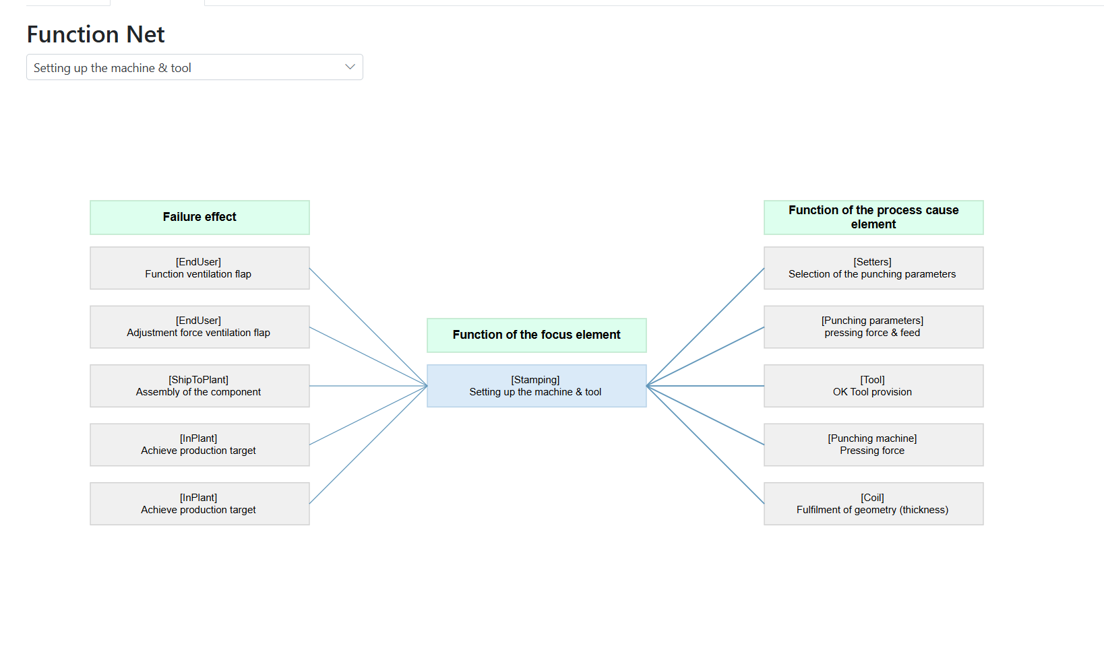Select the Tool OK Tool provision box
The image size is (1104, 658).
click(x=873, y=385)
